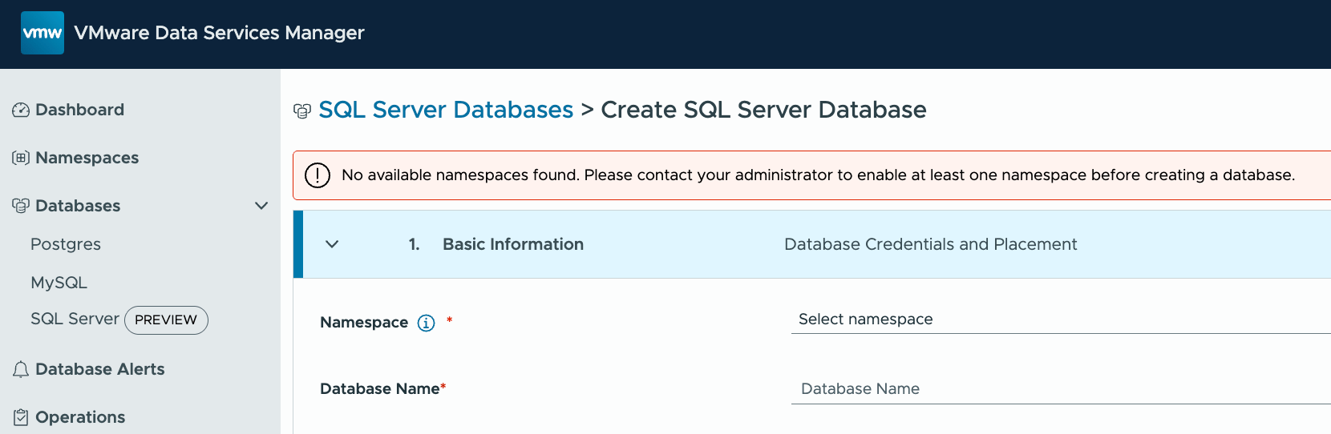Click the Namespace info icon
Screen dimensions: 1331x434
426,323
